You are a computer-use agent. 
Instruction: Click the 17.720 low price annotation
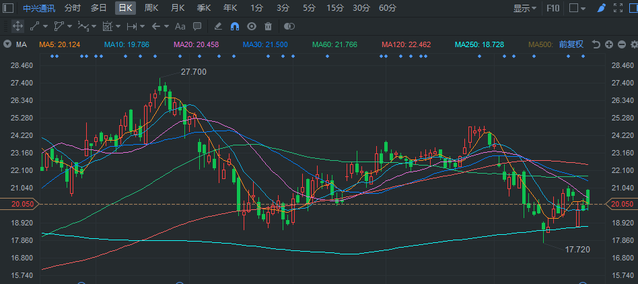click(577, 250)
